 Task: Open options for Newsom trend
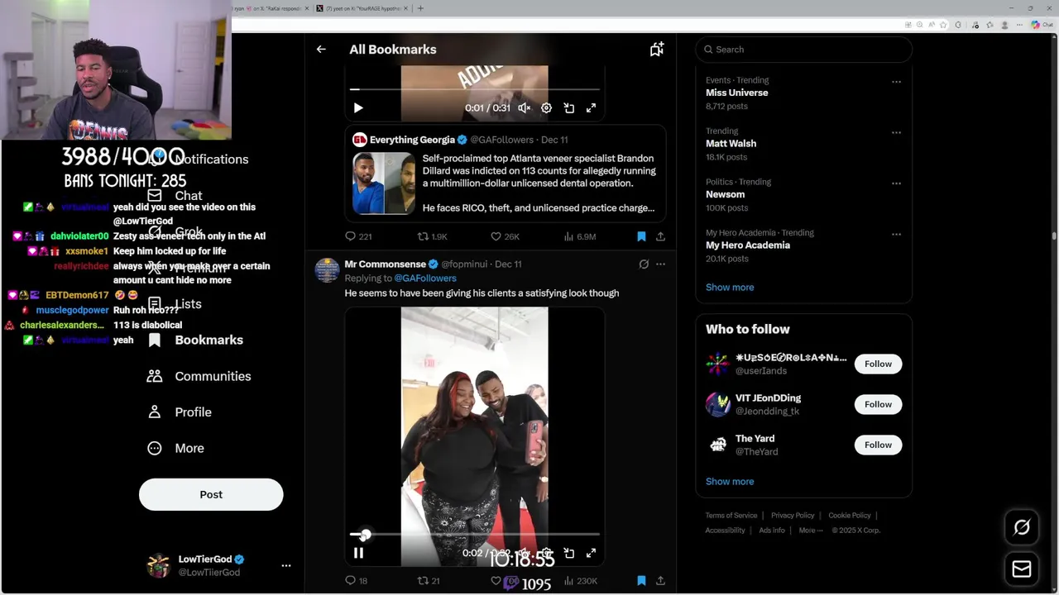(x=896, y=183)
